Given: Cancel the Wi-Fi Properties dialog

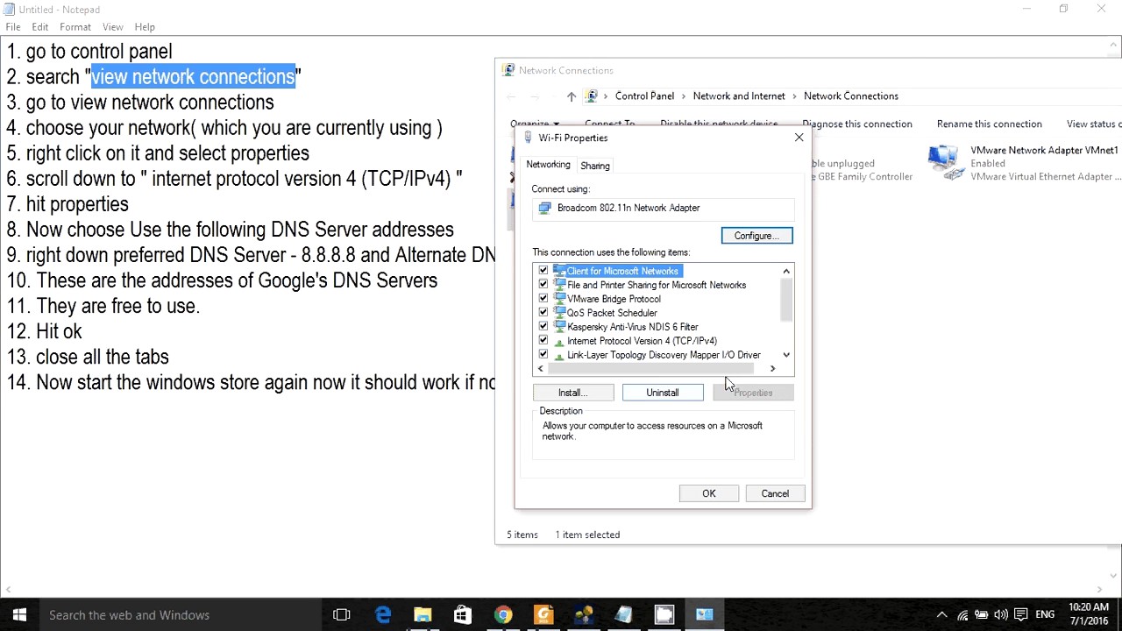Looking at the screenshot, I should (x=775, y=493).
